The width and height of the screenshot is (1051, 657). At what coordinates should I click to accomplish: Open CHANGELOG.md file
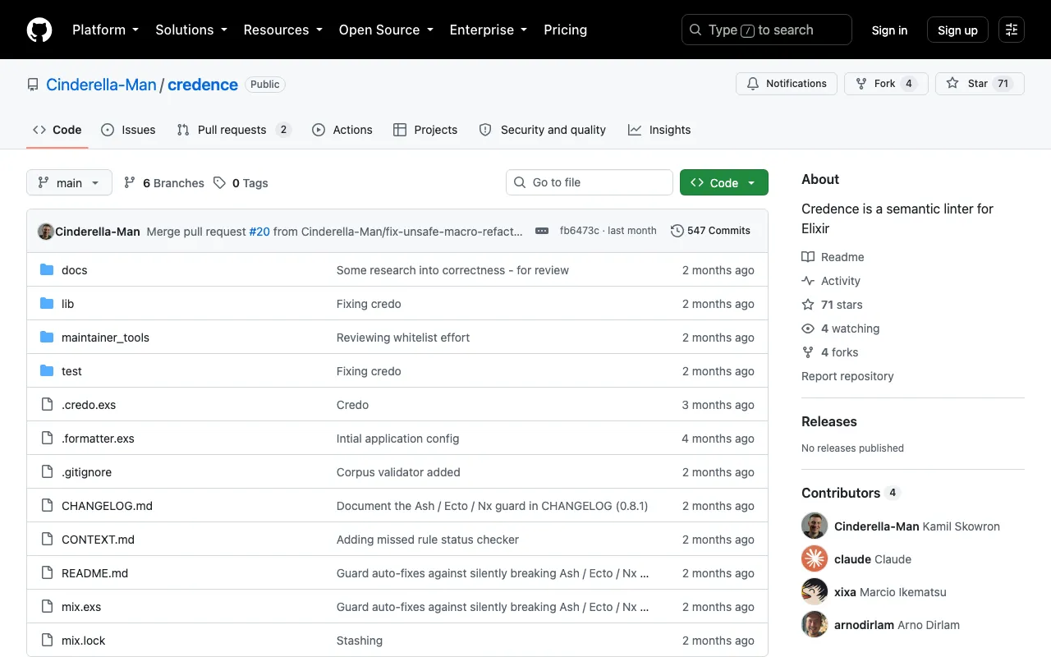pos(107,506)
